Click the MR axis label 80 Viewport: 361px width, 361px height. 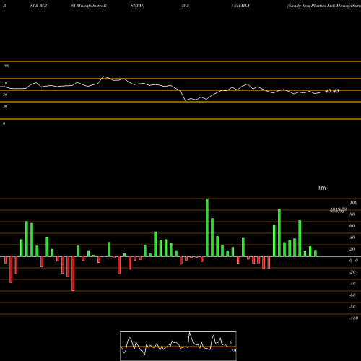coord(352,214)
